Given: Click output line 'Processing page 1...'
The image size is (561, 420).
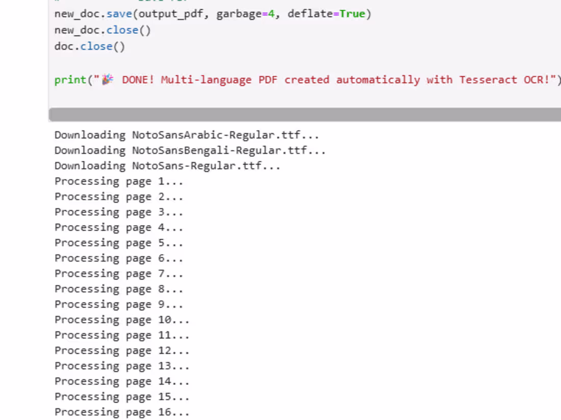Looking at the screenshot, I should [x=119, y=182].
